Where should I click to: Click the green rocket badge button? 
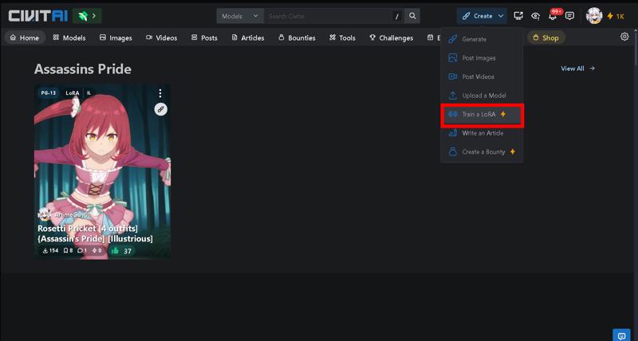(x=87, y=16)
